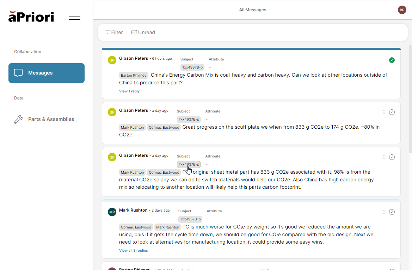Click the BP user avatar
The height and width of the screenshot is (271, 412).
click(x=402, y=10)
